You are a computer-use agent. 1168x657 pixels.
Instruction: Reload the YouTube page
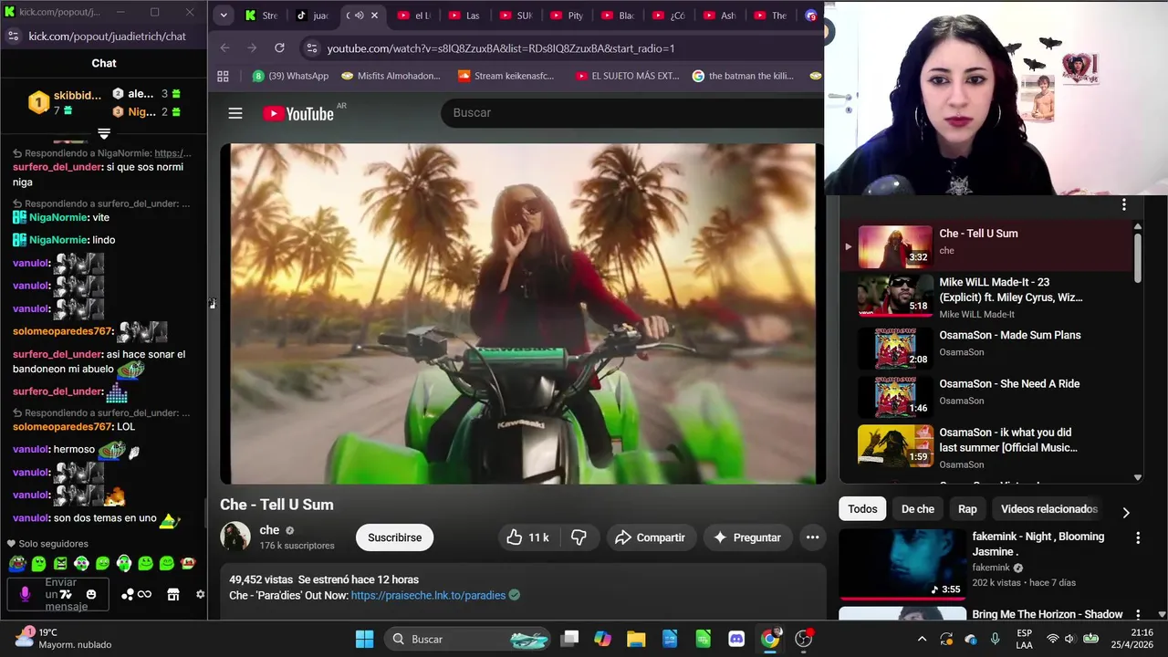coord(279,47)
